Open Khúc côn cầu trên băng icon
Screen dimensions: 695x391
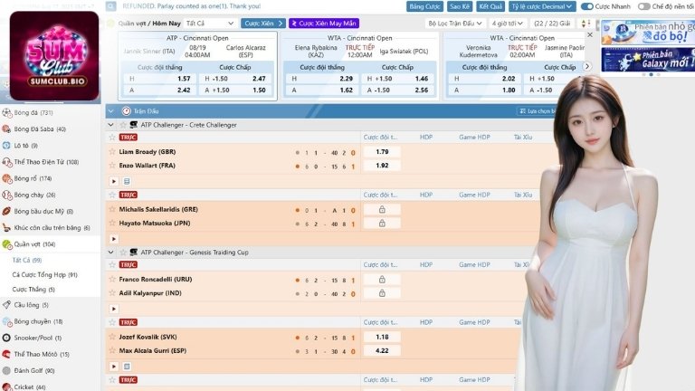(x=6, y=227)
